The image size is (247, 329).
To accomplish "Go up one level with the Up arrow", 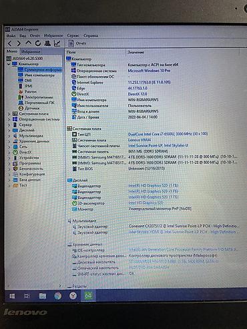I will click(x=28, y=43).
